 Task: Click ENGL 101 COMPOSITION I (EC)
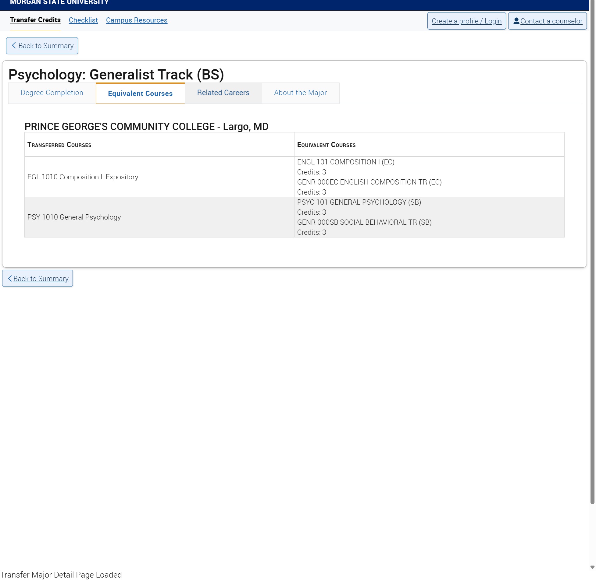tap(346, 162)
